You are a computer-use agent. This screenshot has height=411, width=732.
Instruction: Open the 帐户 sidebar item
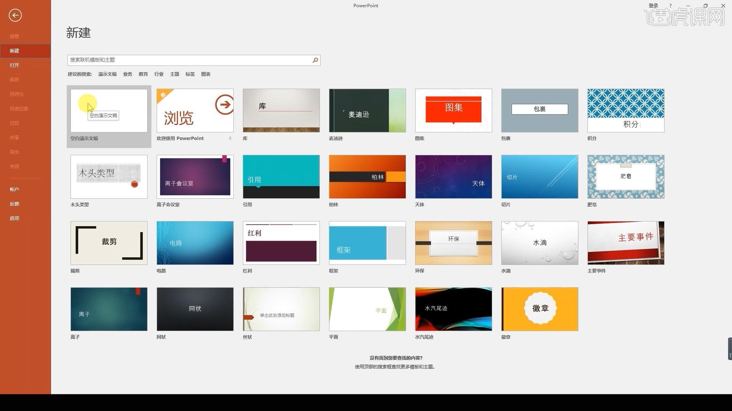pyautogui.click(x=14, y=189)
